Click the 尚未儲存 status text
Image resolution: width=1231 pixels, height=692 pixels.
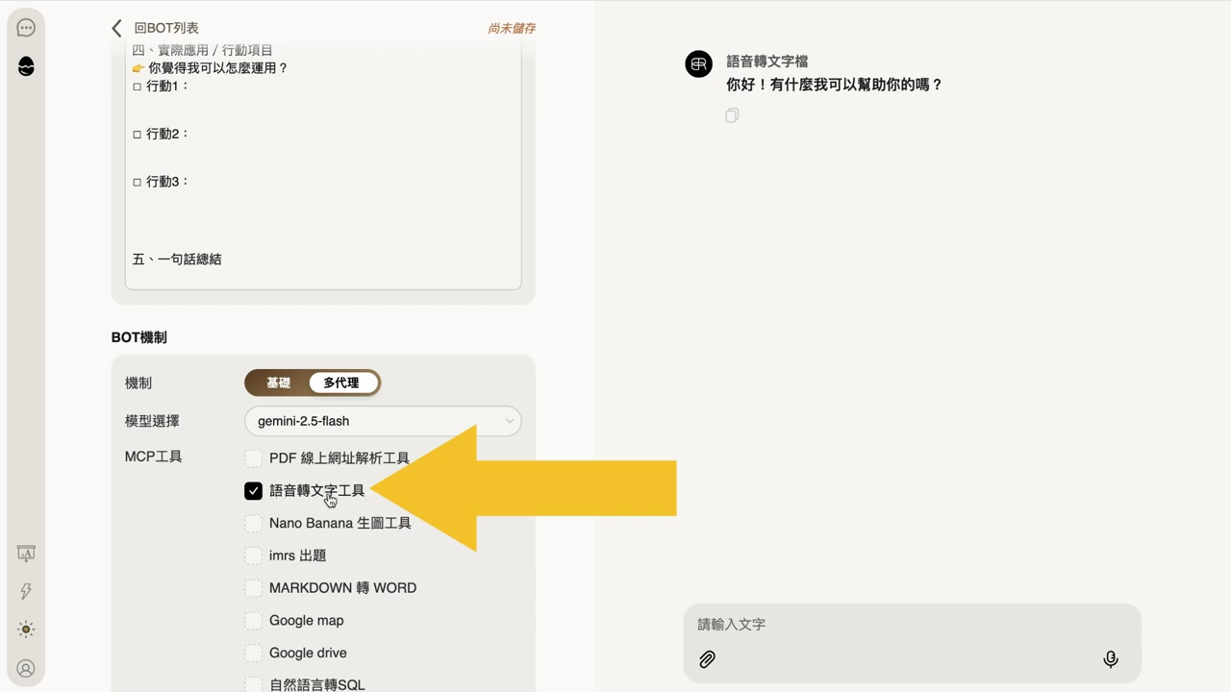[512, 29]
